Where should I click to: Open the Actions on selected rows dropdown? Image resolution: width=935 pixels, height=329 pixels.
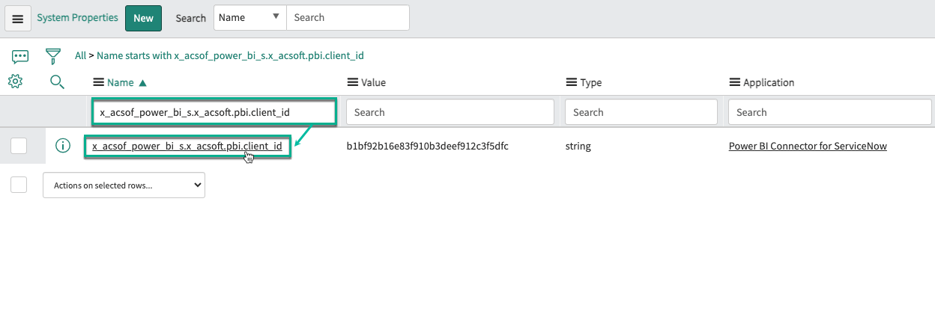[124, 185]
